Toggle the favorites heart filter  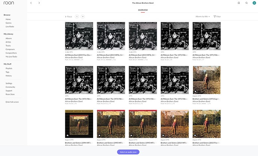pyautogui.click(x=83, y=16)
